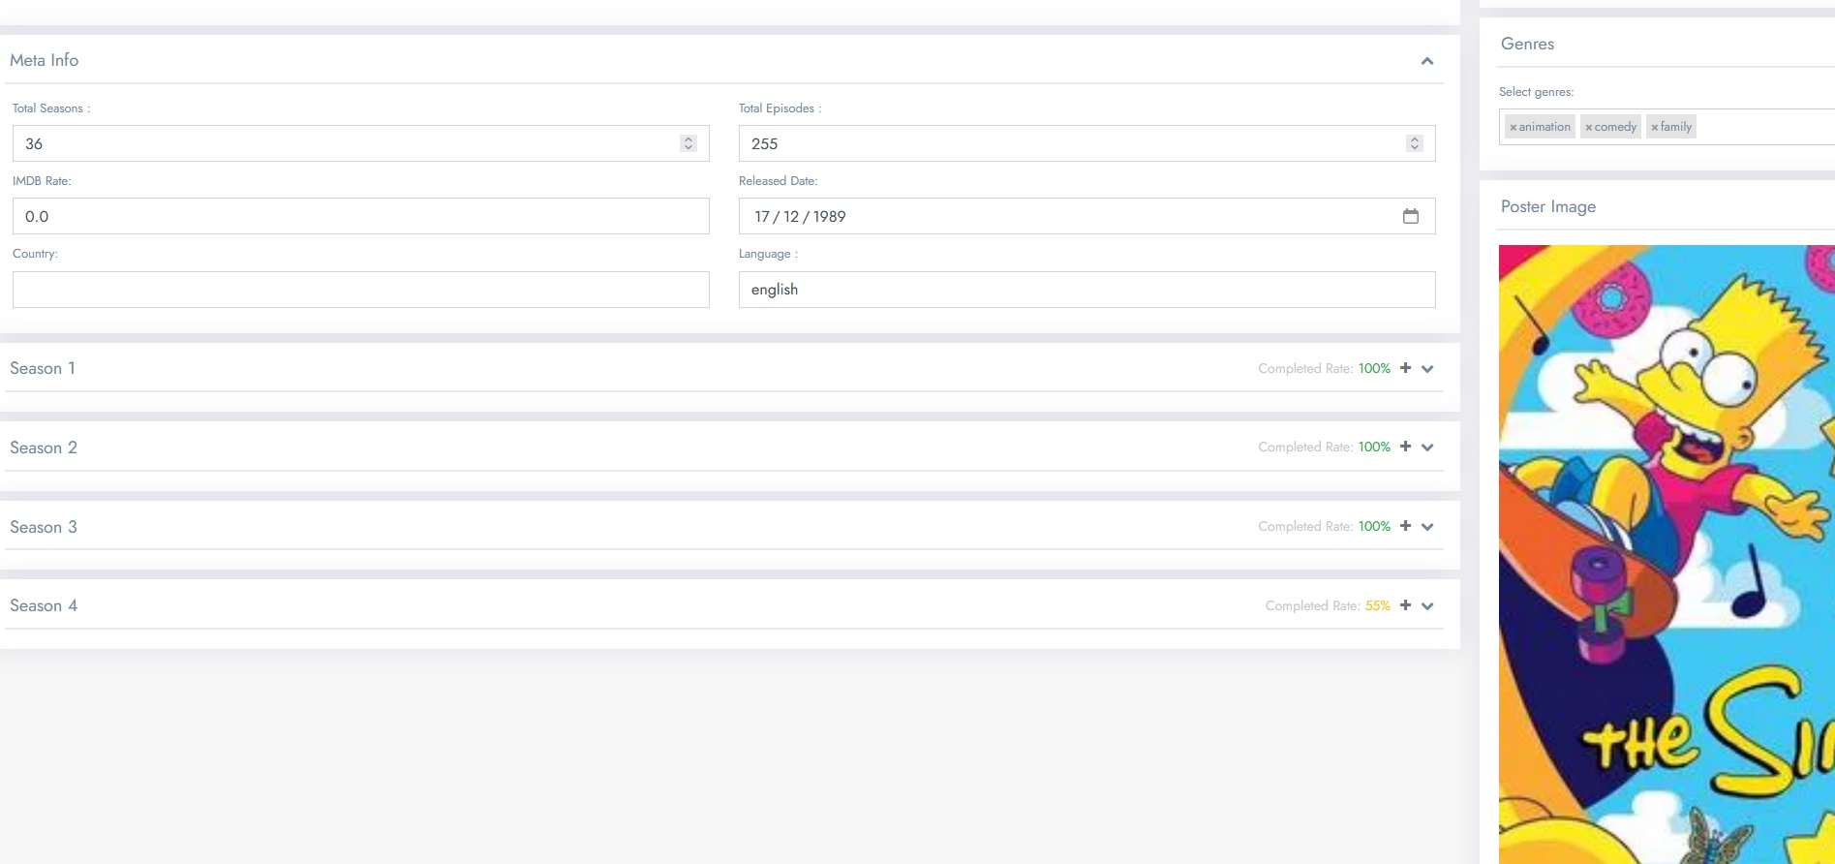Click into the IMDB Rate field
The height and width of the screenshot is (864, 1835).
coord(360,216)
